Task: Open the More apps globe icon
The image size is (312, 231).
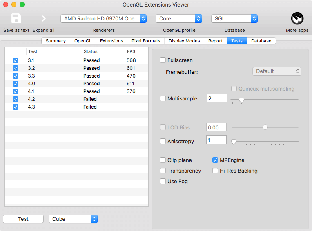Action: 297,18
